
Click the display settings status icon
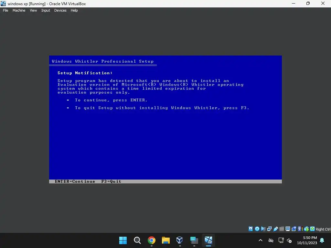click(x=288, y=229)
